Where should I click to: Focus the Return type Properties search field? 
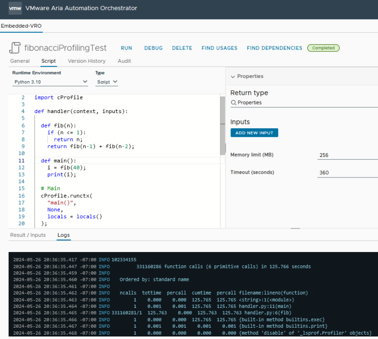(x=304, y=103)
